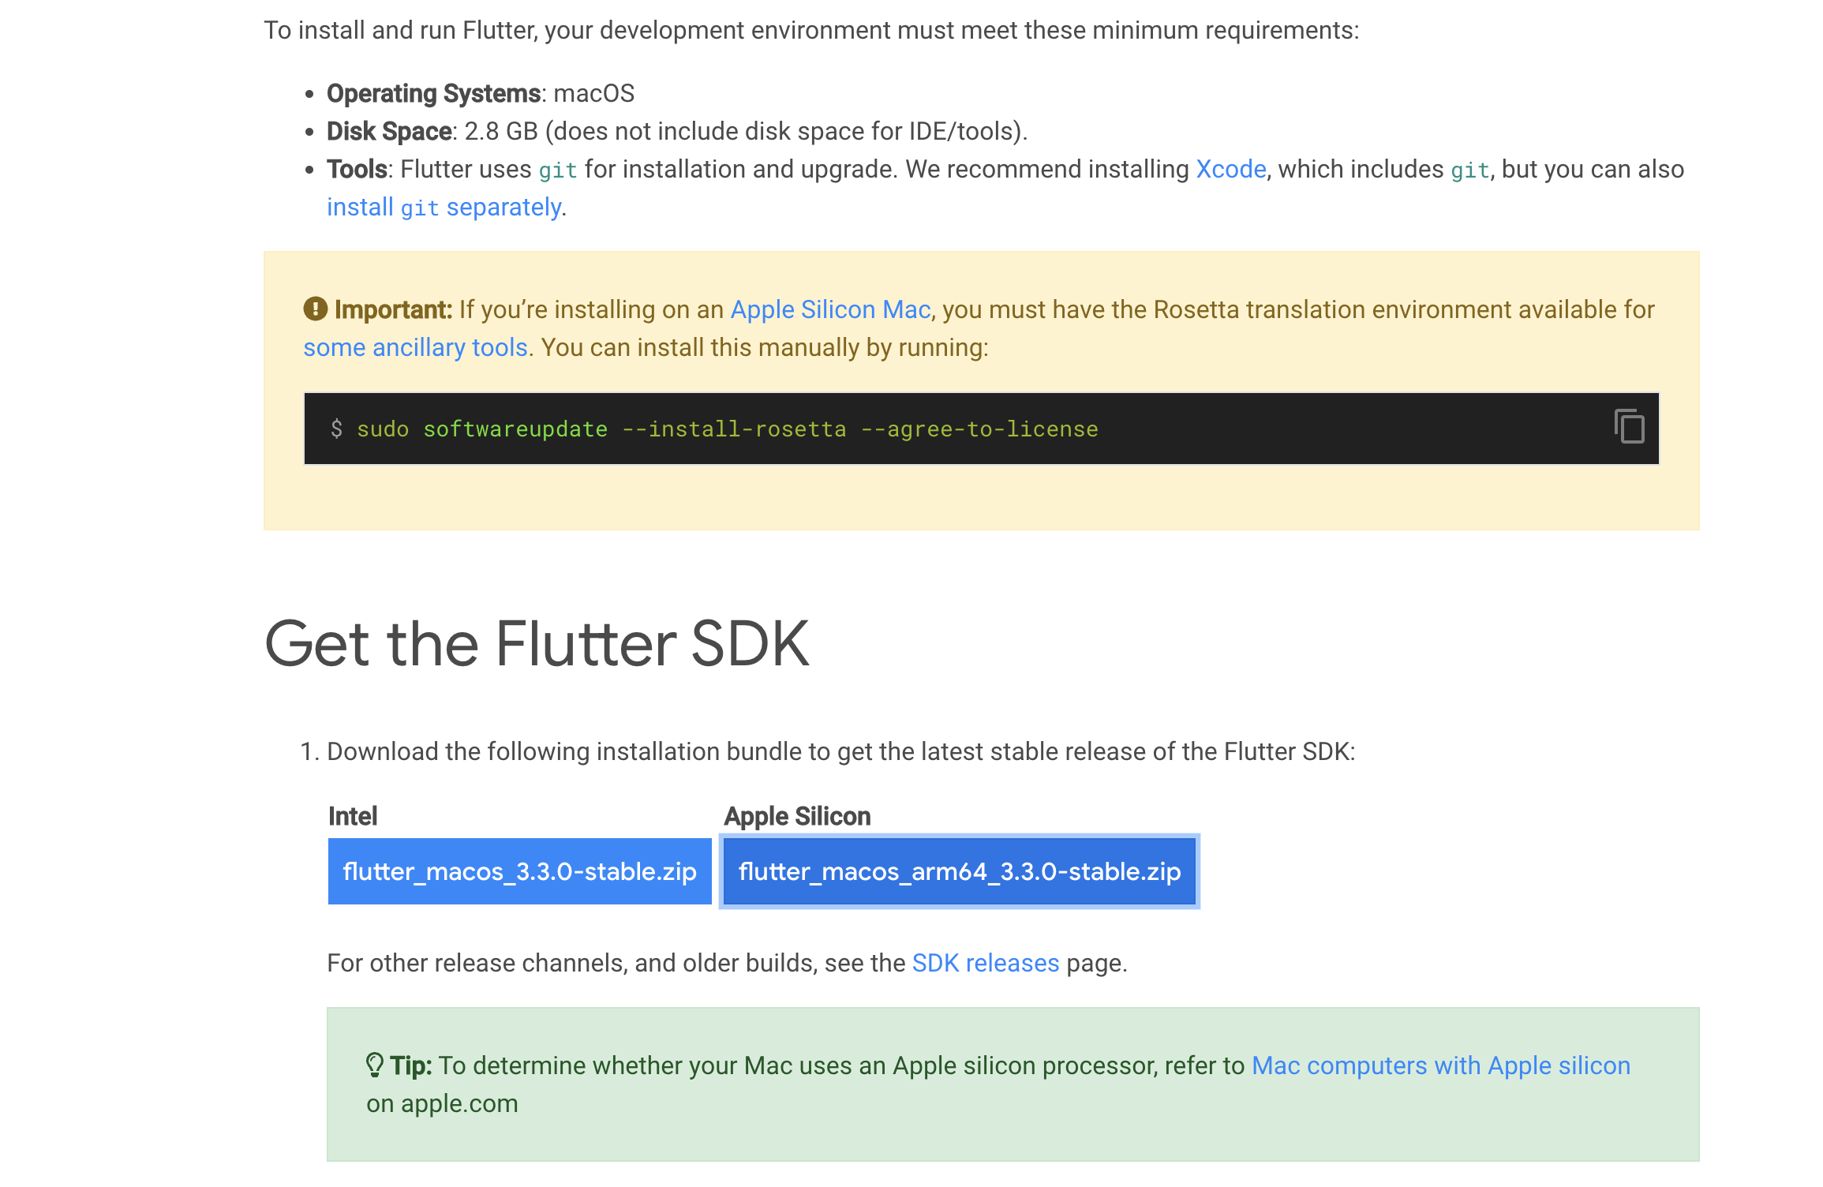Viewport: 1823px width, 1187px height.
Task: Open 'Mac computers with Apple silicon' link
Action: [1440, 1065]
